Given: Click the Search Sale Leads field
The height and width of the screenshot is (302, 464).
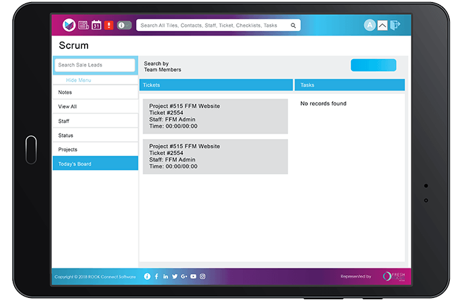Looking at the screenshot, I should [x=95, y=65].
